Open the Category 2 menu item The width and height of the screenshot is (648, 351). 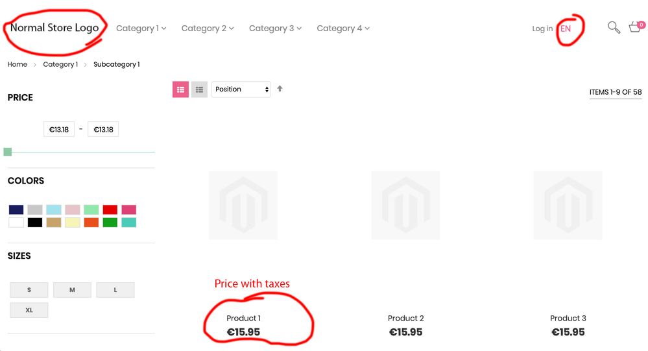[207, 29]
